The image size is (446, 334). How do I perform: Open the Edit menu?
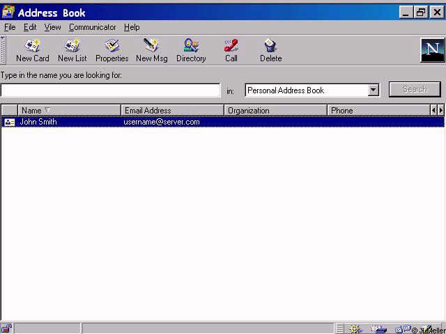point(30,27)
